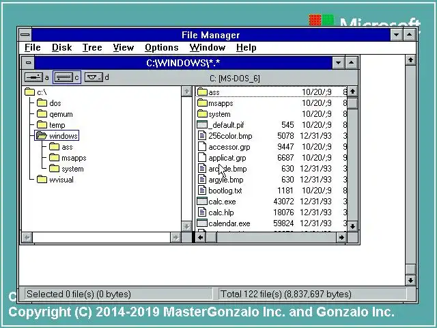Open the Disk menu
Viewport: 437px width, 328px height.
point(62,48)
